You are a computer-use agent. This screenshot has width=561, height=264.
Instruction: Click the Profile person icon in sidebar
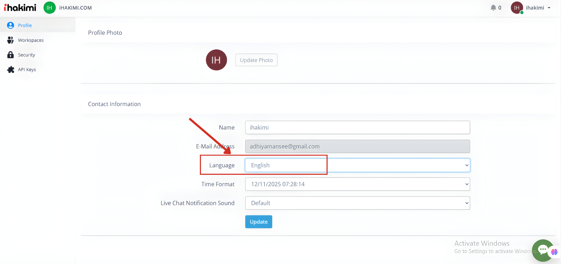point(11,25)
